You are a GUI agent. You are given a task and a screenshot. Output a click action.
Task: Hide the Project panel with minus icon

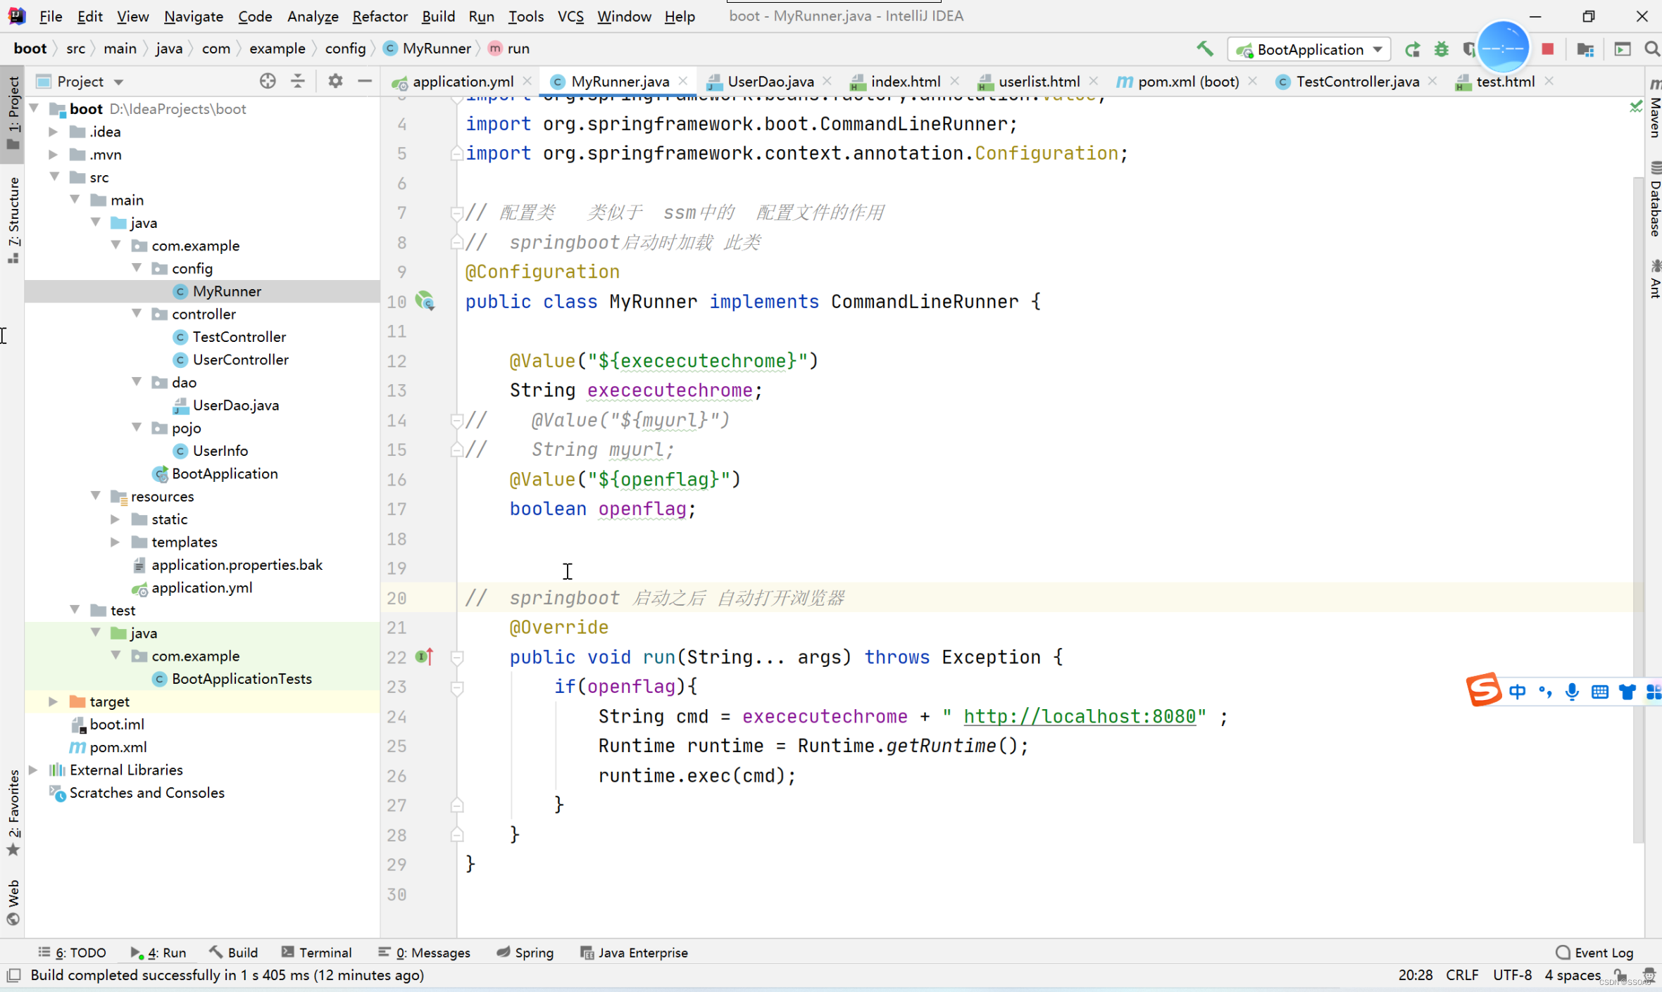[x=365, y=81]
